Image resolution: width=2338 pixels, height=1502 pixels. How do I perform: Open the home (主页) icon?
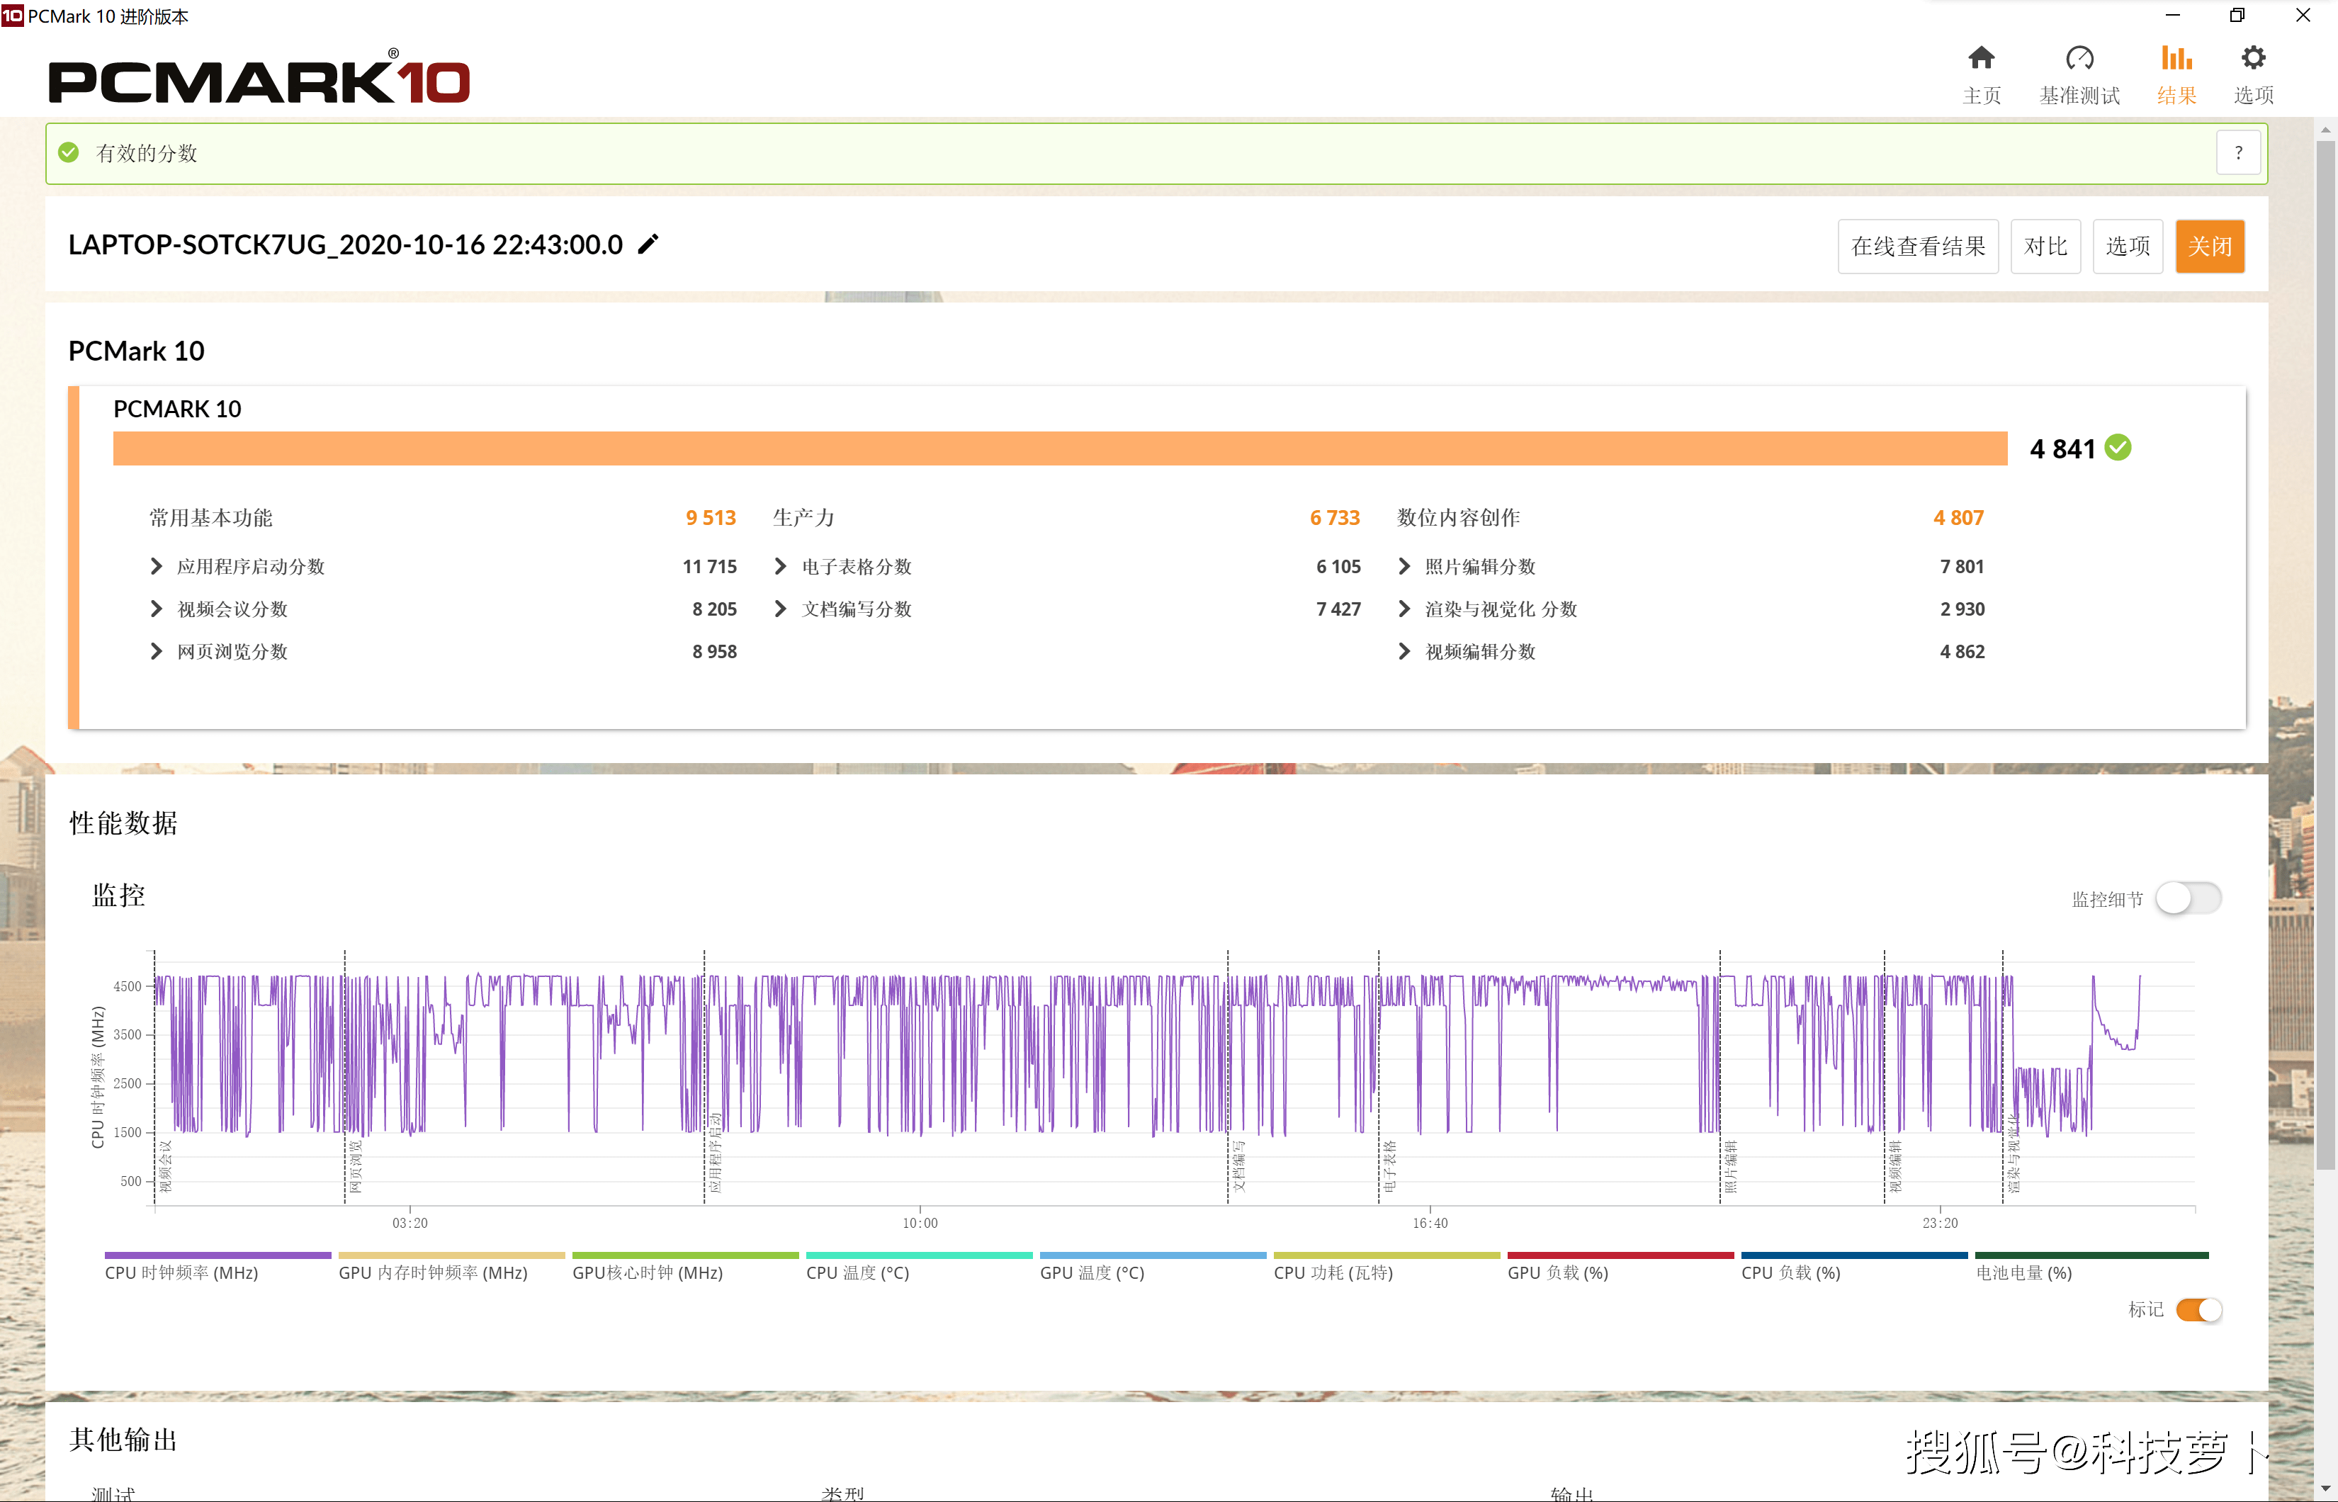point(1981,59)
